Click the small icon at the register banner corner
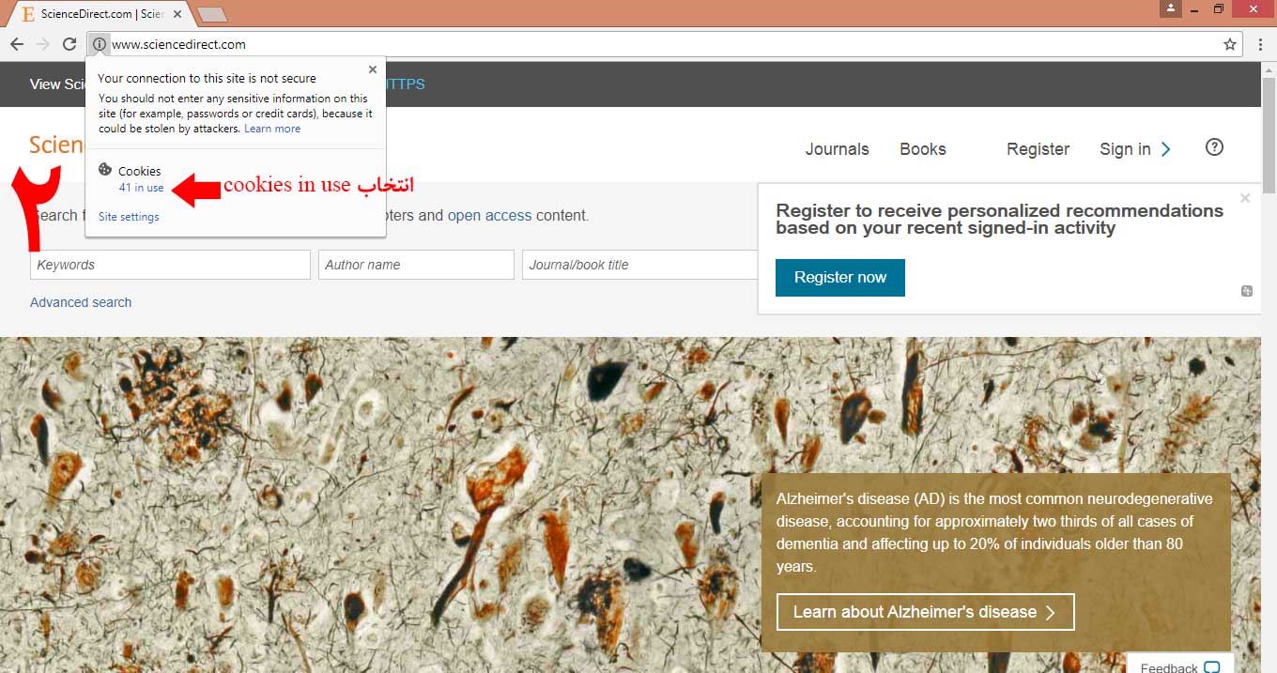1277x673 pixels. (x=1247, y=291)
